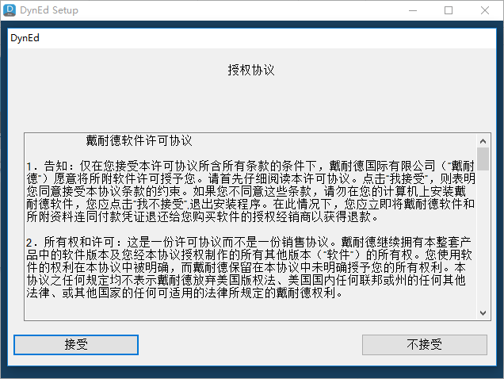504x379 pixels.
Task: Minimize the DynEd Setup window
Action: [413, 10]
